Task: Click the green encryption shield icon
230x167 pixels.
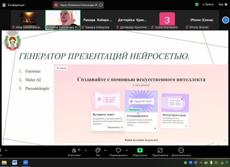Action: pos(197,5)
